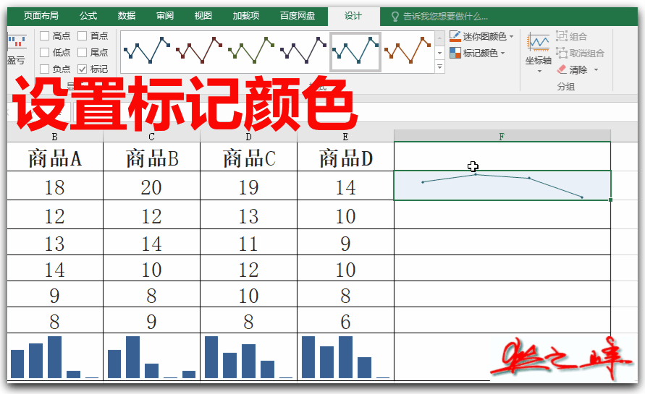Click the 商品B header cell
Viewport: 645px width, 394px height.
point(151,157)
